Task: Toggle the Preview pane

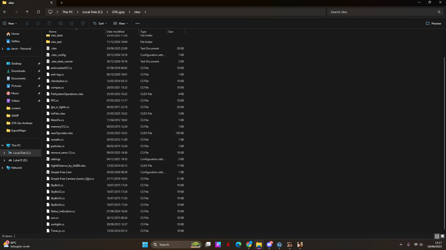Action: pos(433,23)
